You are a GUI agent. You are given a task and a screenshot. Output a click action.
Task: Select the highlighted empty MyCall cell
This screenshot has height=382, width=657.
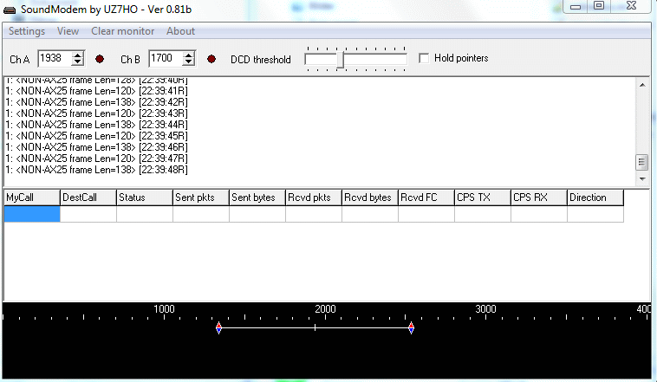pyautogui.click(x=32, y=214)
